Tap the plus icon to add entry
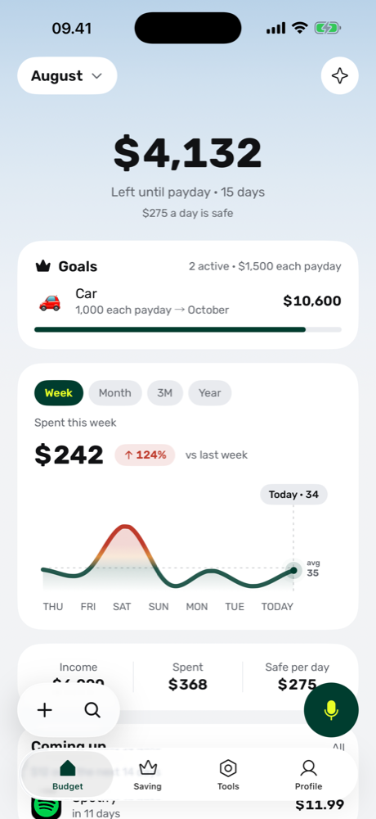376x819 pixels. point(45,710)
